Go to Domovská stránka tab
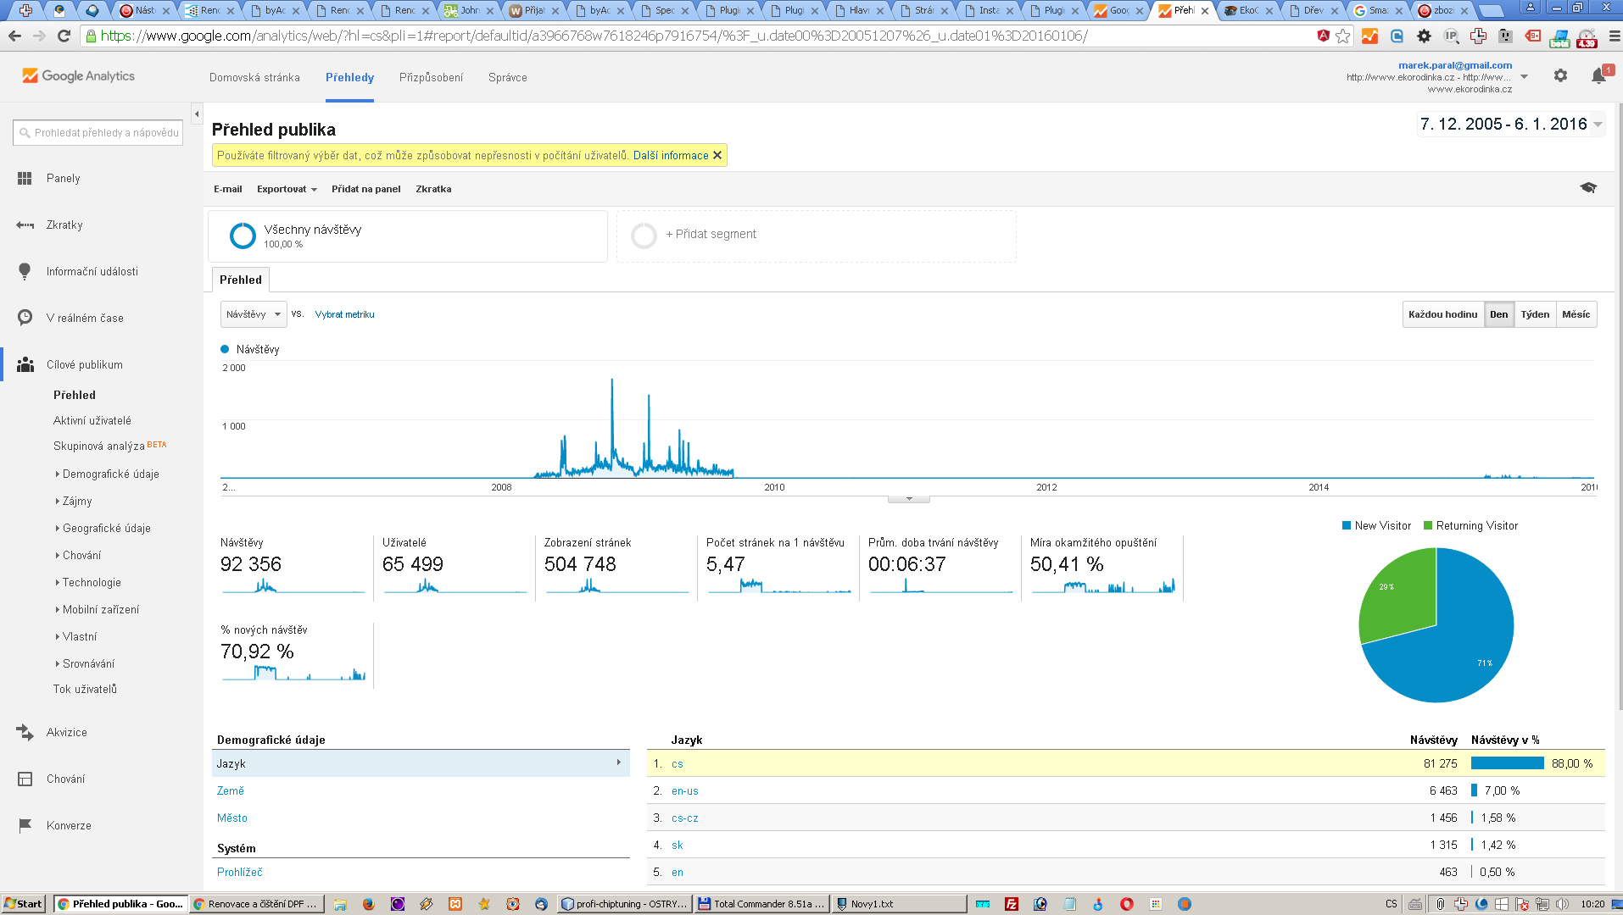1623x915 pixels. (254, 77)
